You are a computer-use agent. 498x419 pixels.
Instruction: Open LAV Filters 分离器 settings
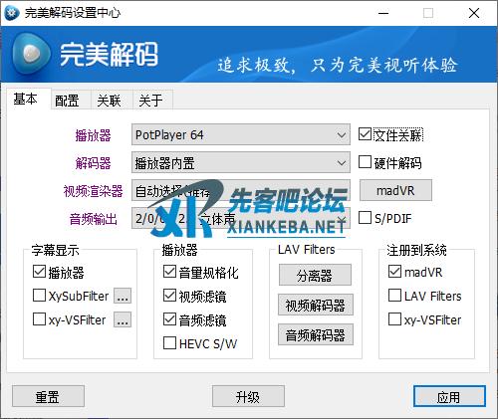[x=315, y=275]
